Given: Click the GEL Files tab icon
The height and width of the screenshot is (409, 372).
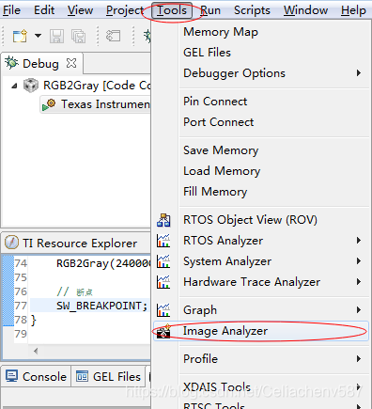Looking at the screenshot, I should tap(82, 376).
